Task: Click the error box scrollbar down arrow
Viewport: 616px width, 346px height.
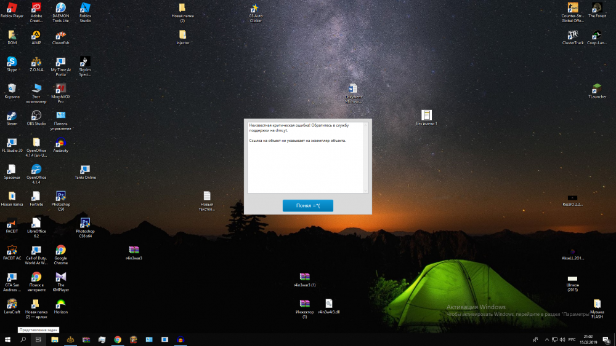Action: click(x=365, y=190)
